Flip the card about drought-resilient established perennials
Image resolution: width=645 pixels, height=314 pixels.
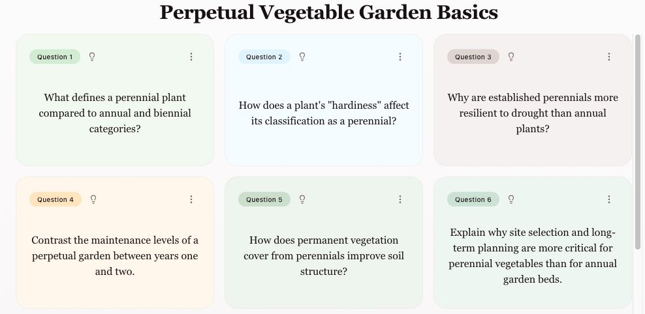[533, 113]
